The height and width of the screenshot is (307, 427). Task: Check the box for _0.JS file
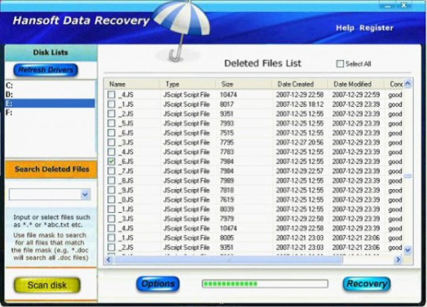[x=112, y=199]
